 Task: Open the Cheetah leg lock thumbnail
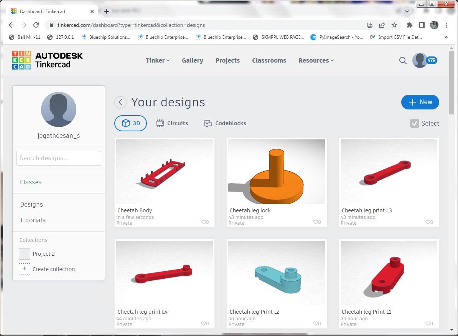[x=276, y=172]
